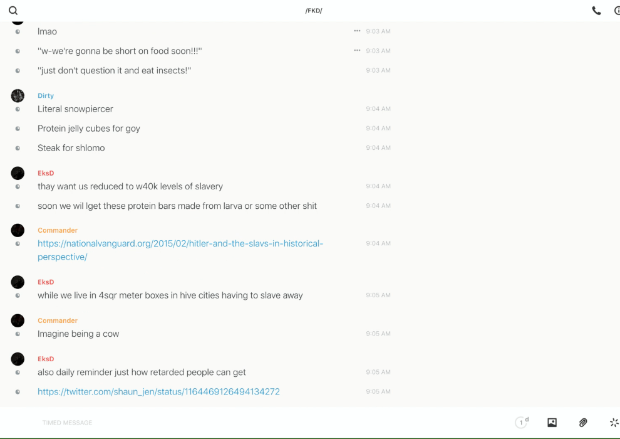
Task: Open the twitter.com status link
Action: (x=158, y=392)
